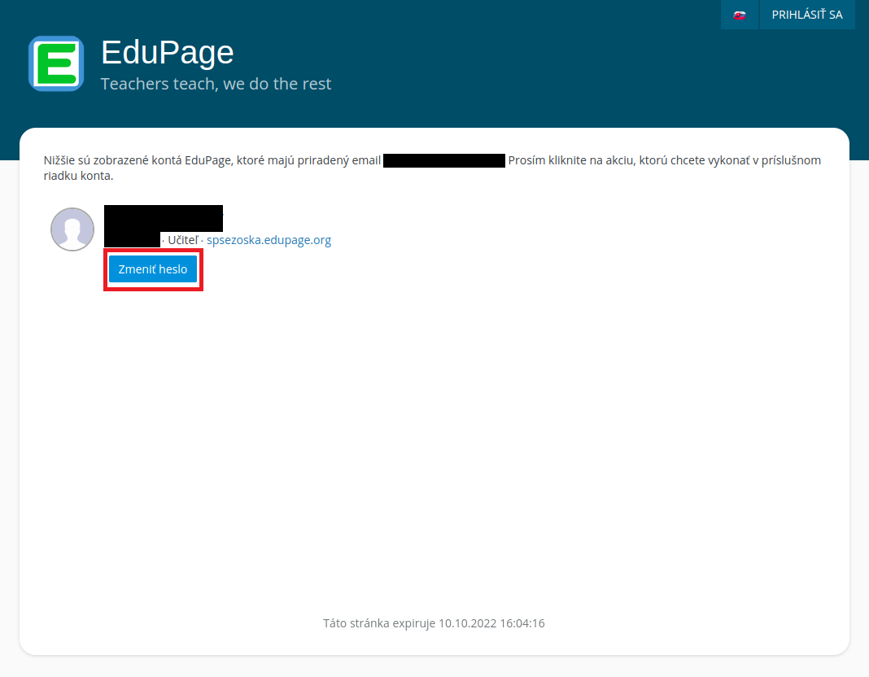Click the tagline "Teachers teach, we do the rest"

pyautogui.click(x=216, y=84)
